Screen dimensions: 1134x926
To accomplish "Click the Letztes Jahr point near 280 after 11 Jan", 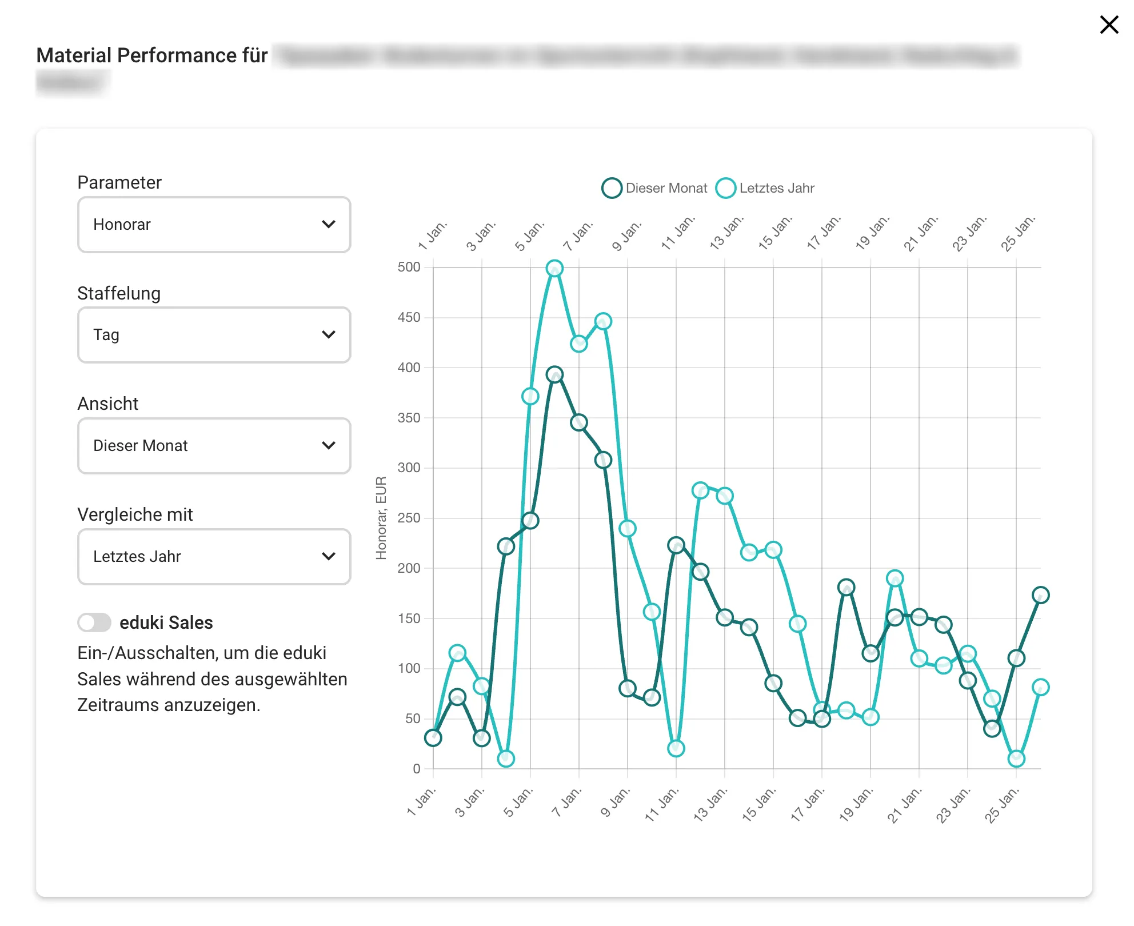I will click(700, 490).
